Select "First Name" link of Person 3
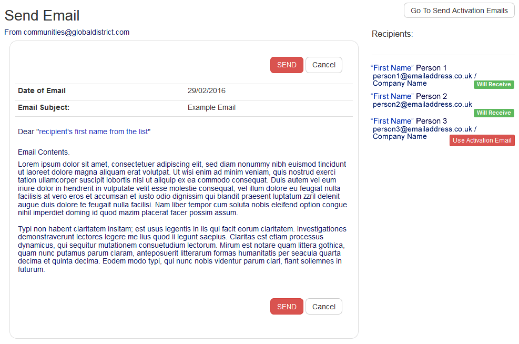Image resolution: width=519 pixels, height=344 pixels. pos(392,121)
